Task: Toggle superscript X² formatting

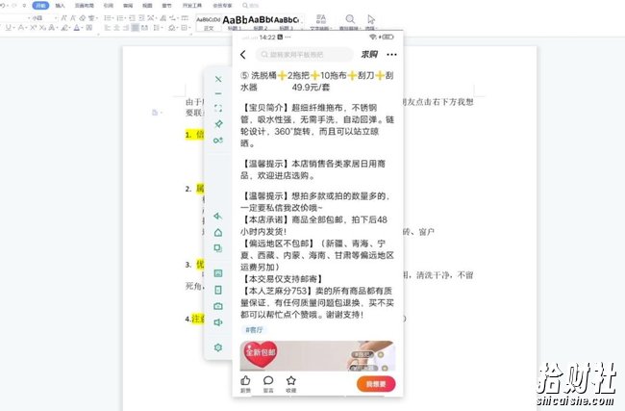Action: pyautogui.click(x=34, y=28)
